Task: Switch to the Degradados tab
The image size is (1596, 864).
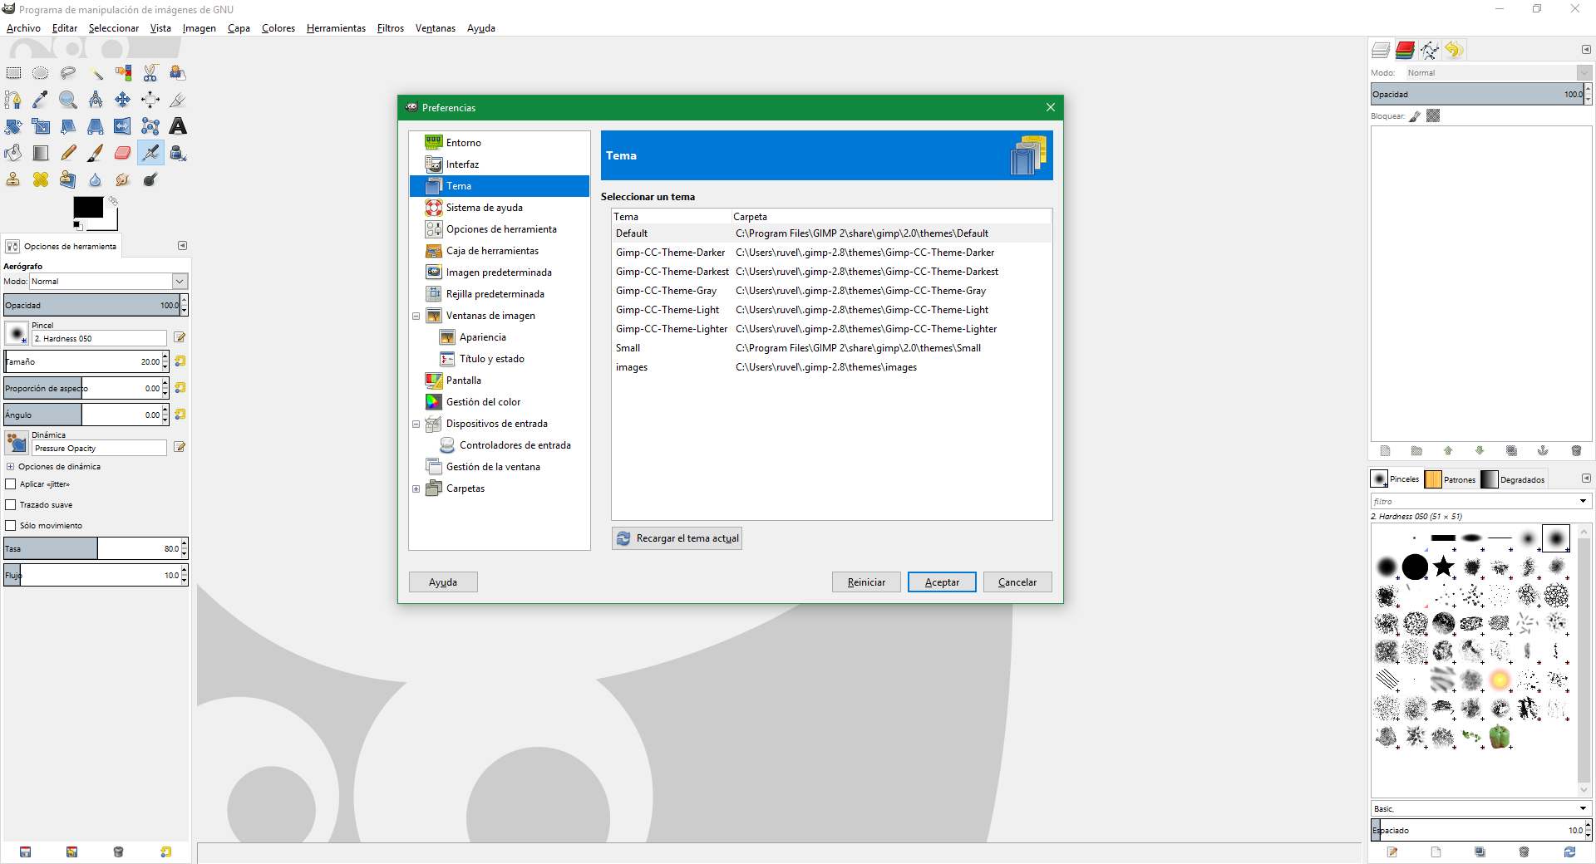Action: [x=1514, y=479]
